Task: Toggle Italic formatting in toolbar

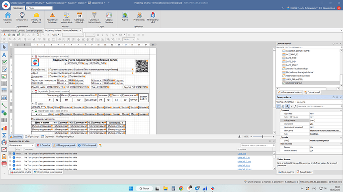Action: [102, 35]
